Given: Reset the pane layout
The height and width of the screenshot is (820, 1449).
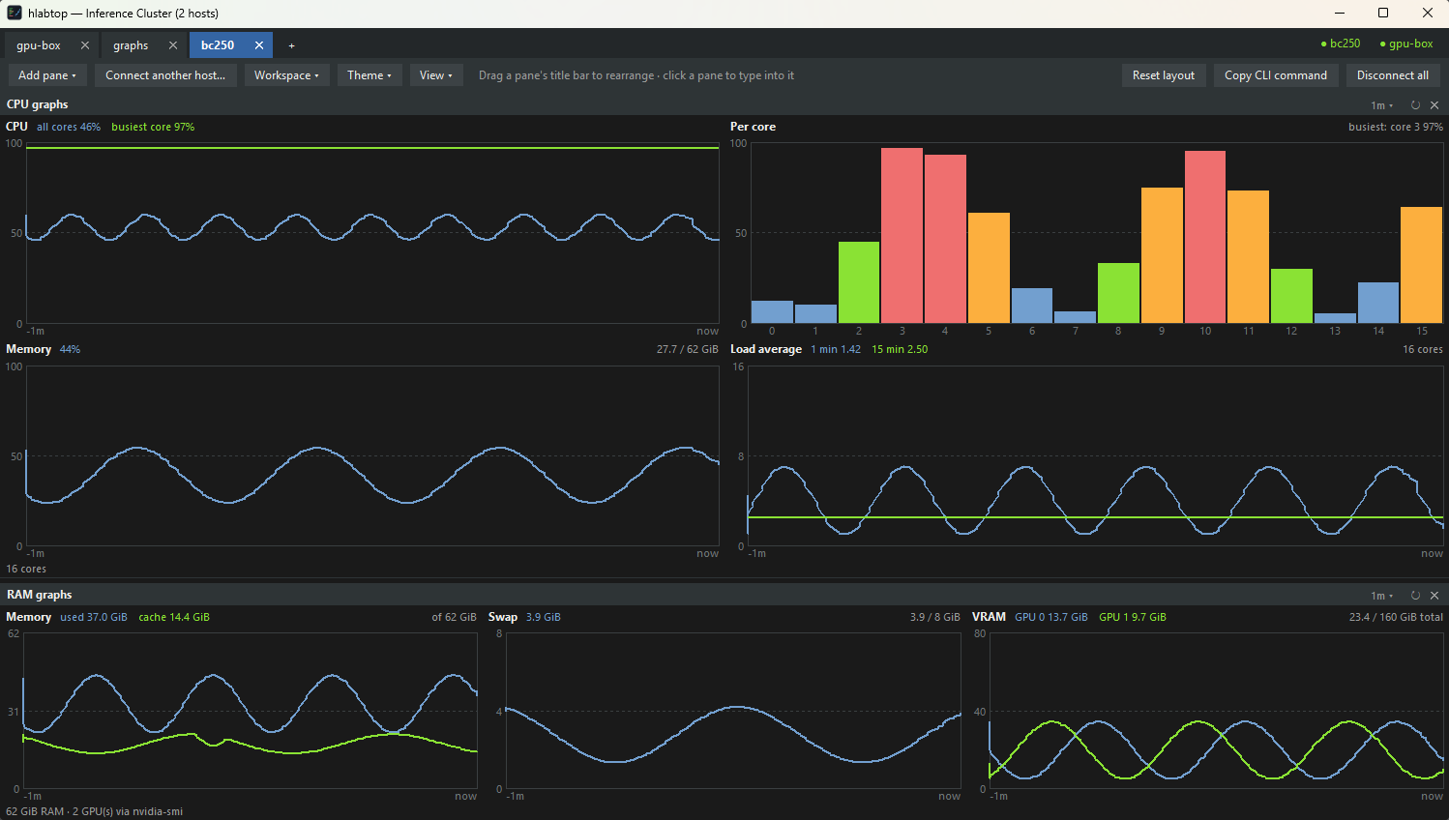Looking at the screenshot, I should coord(1164,75).
